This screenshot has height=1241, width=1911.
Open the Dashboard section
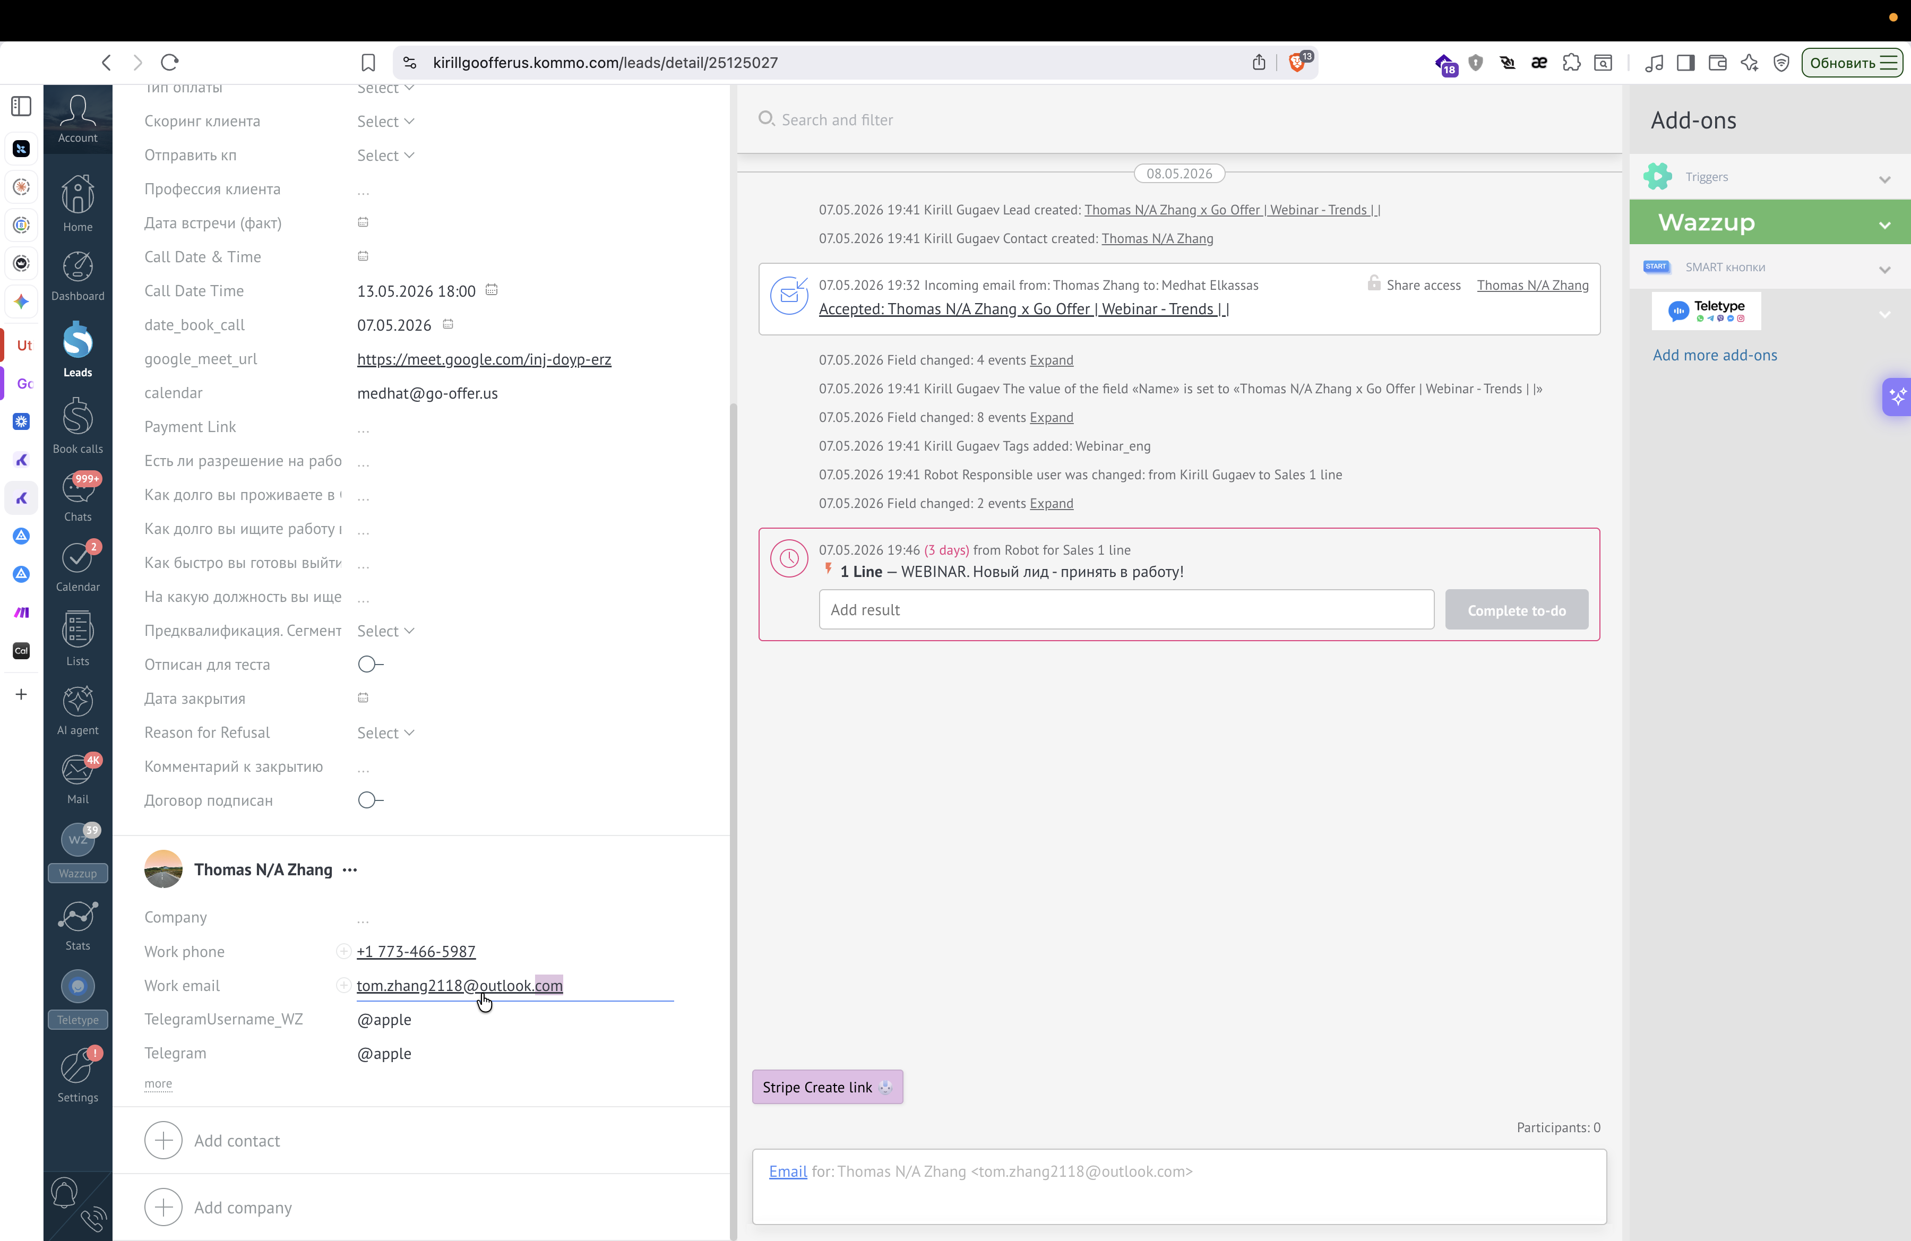click(78, 276)
